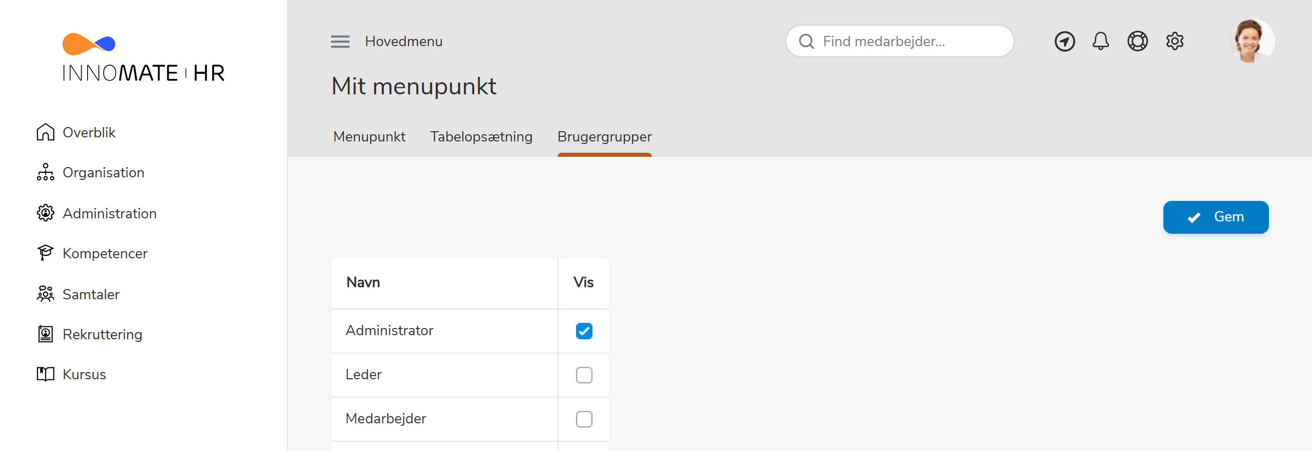
Task: Save changes with Gem button
Action: (1216, 217)
